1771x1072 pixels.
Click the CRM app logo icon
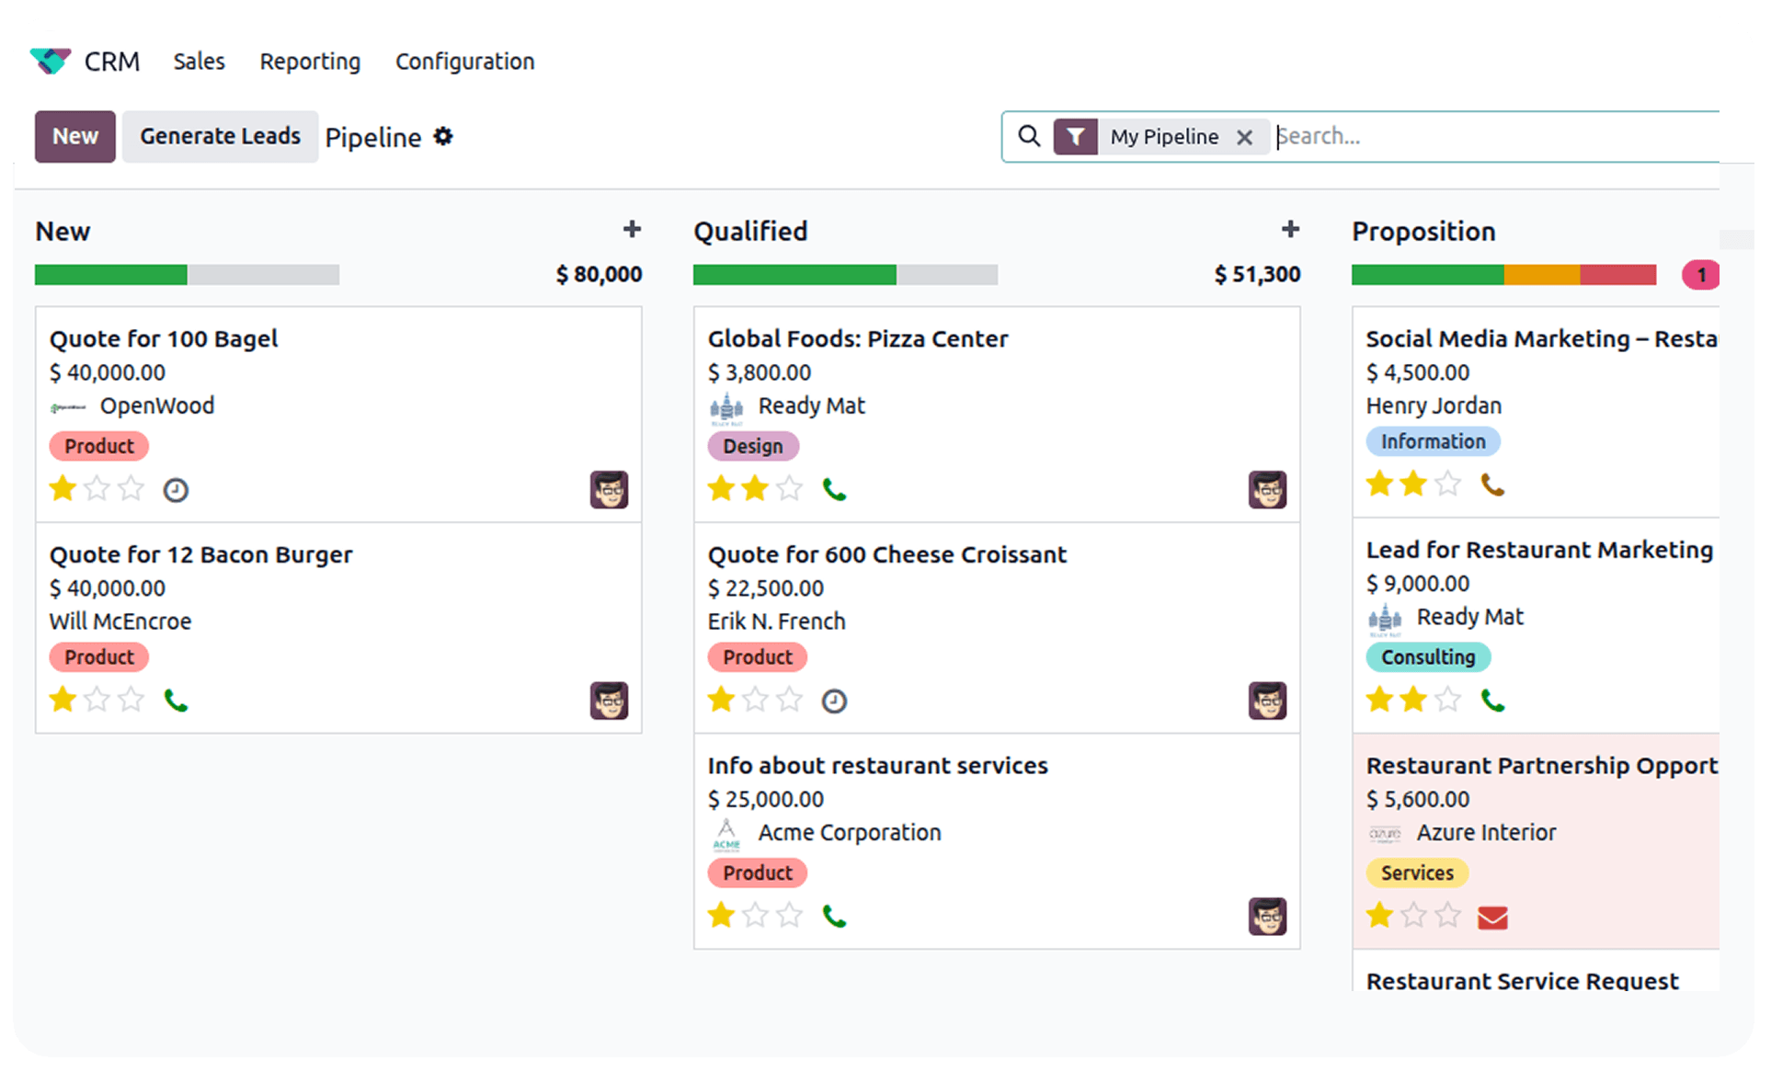tap(50, 61)
